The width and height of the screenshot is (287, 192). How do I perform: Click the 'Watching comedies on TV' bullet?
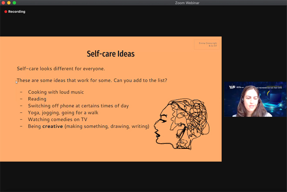point(57,119)
